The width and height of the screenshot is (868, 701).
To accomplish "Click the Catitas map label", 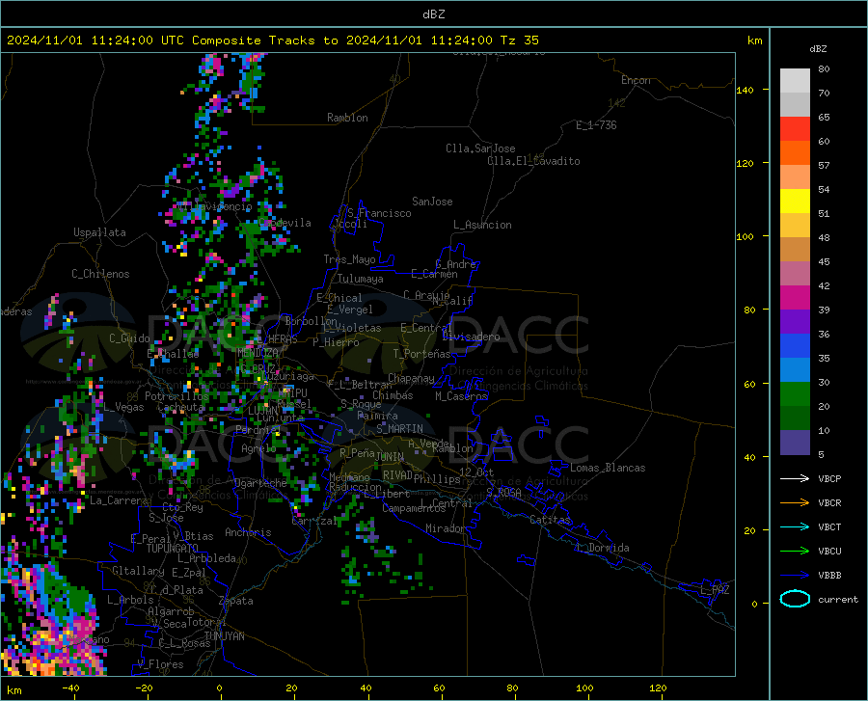I will tap(550, 520).
